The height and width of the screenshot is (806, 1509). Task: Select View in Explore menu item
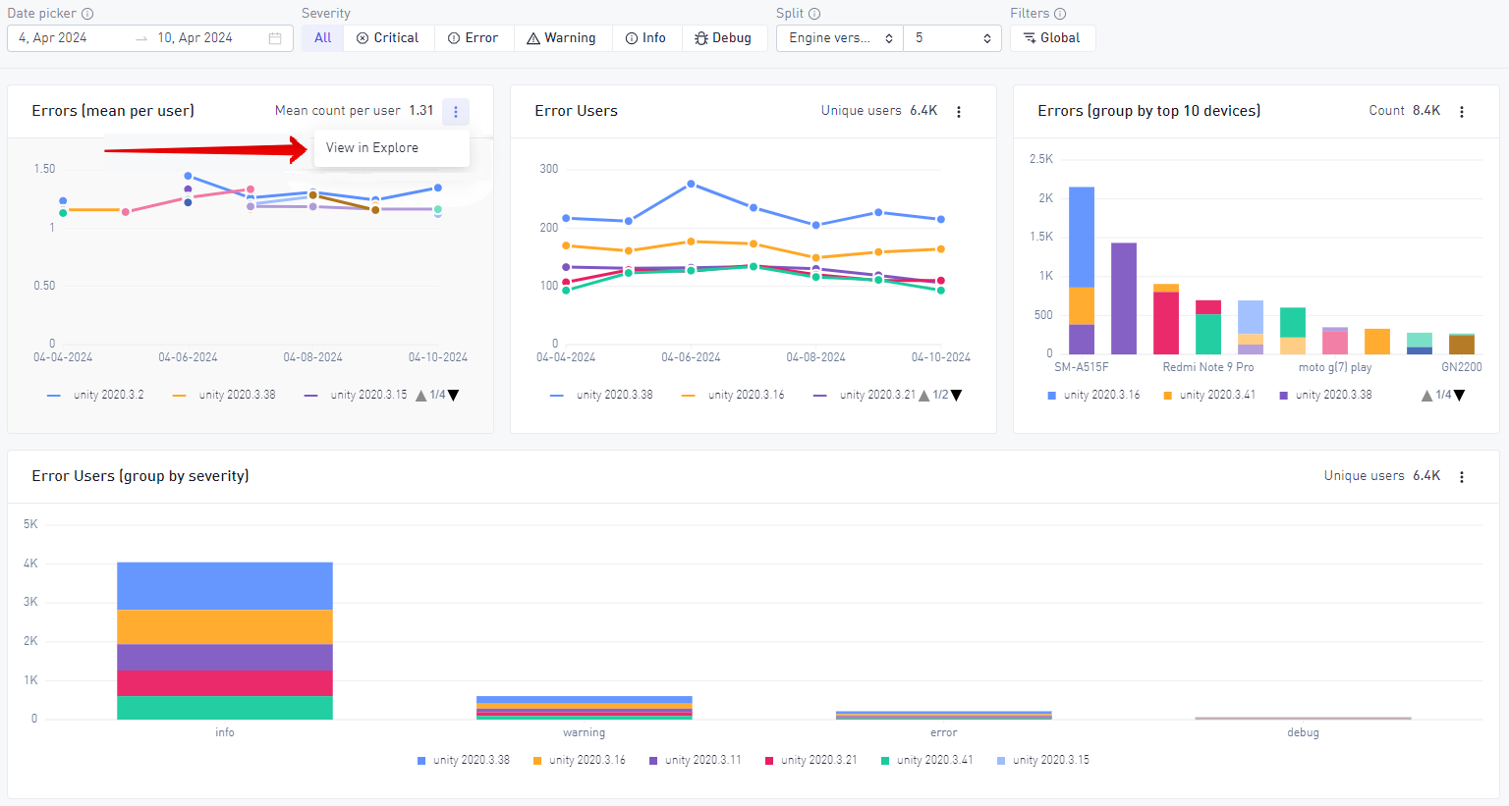coord(392,148)
